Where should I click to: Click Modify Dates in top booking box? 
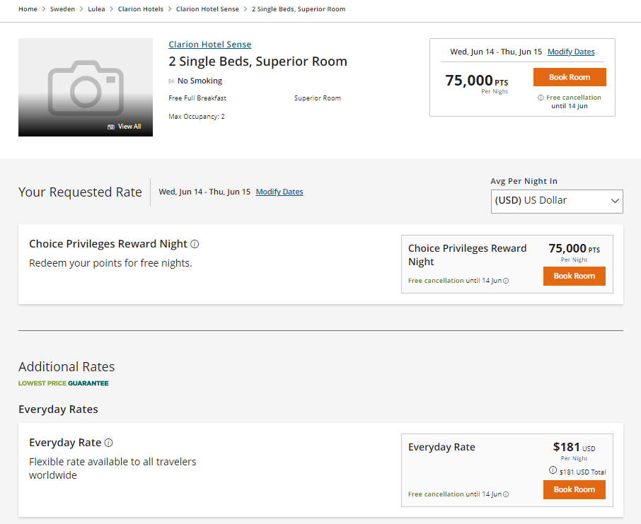571,52
